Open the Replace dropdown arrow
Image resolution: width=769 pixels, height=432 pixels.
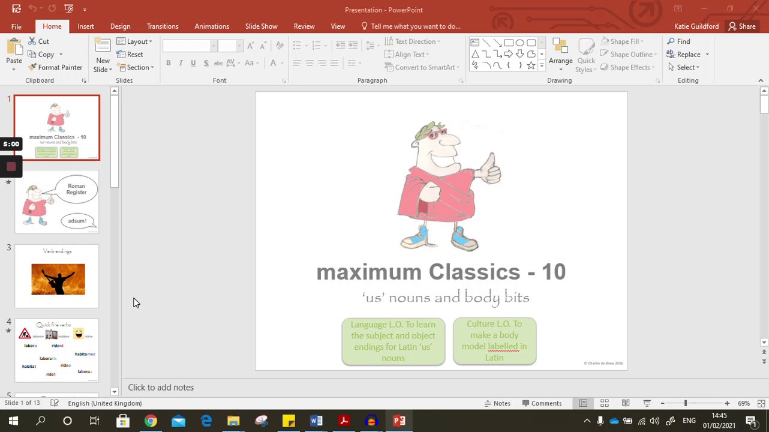point(707,55)
